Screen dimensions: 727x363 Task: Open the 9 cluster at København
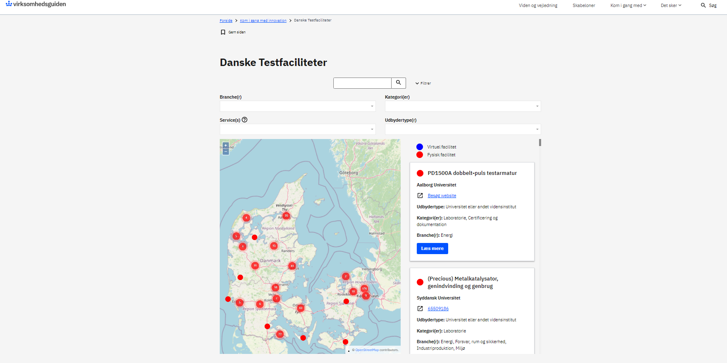[x=366, y=296]
